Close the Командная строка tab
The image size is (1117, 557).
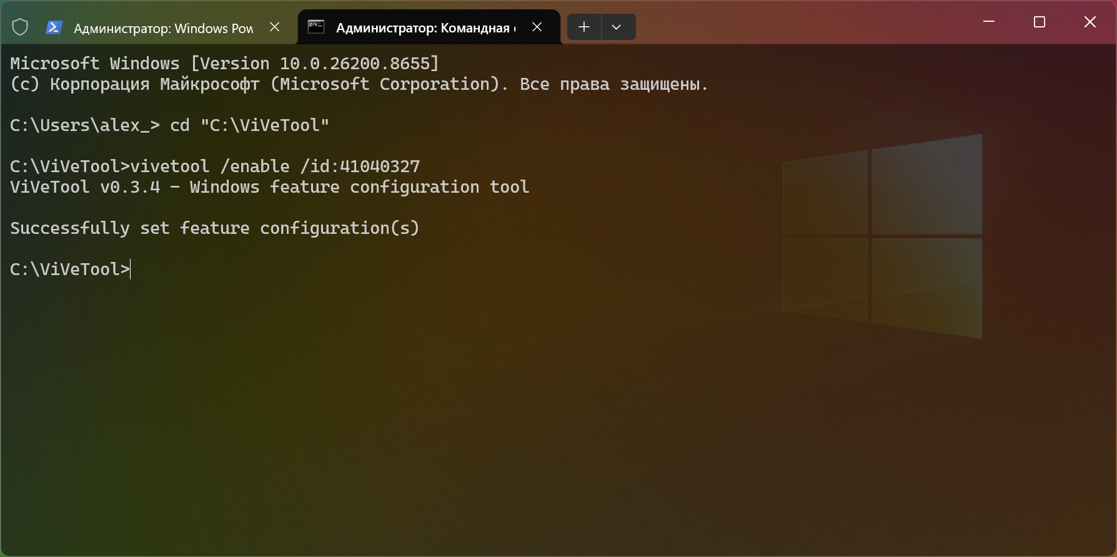pyautogui.click(x=537, y=27)
